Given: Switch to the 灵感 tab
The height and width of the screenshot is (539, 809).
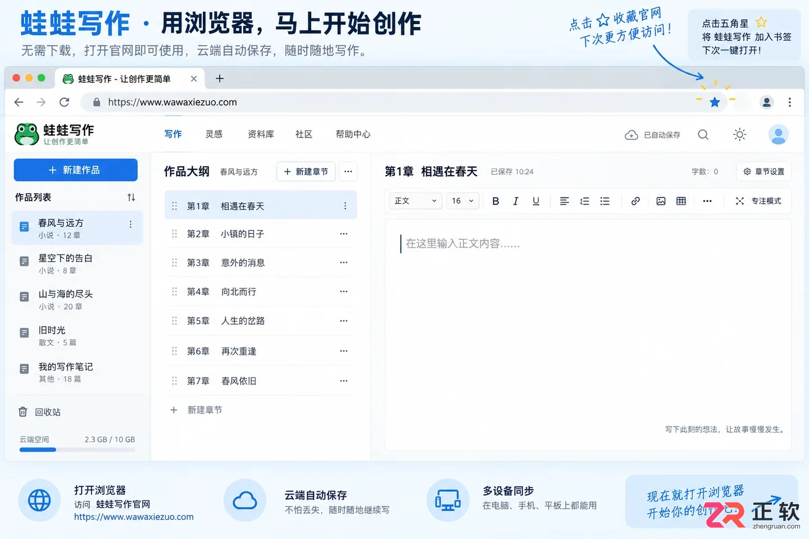Looking at the screenshot, I should tap(214, 134).
